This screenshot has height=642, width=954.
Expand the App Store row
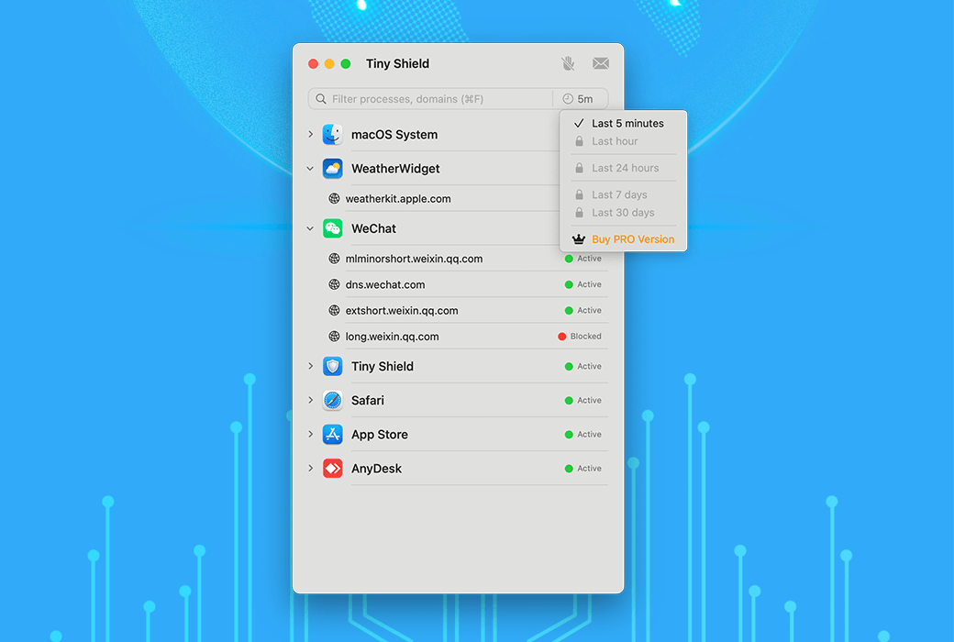coord(310,435)
